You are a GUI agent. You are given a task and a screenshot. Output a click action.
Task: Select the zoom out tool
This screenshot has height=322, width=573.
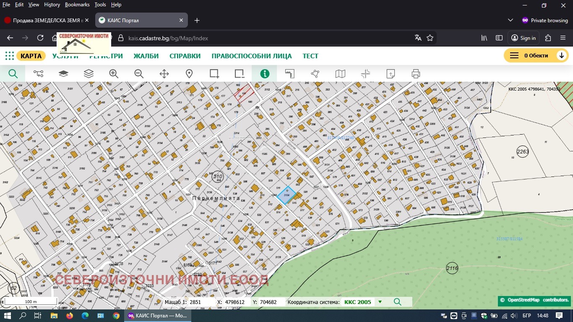pos(139,74)
